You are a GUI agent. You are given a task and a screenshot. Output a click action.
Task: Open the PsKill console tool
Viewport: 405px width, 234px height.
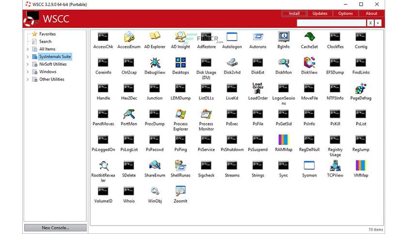[335, 114]
